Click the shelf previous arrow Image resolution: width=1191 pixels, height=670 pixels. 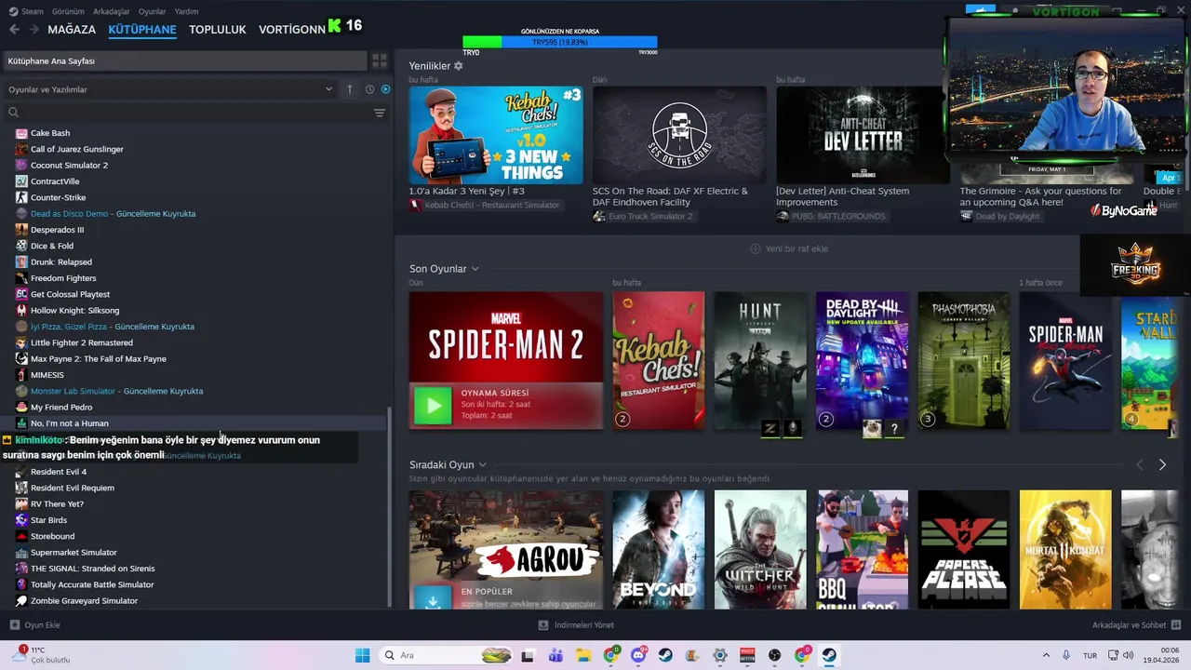[1140, 464]
